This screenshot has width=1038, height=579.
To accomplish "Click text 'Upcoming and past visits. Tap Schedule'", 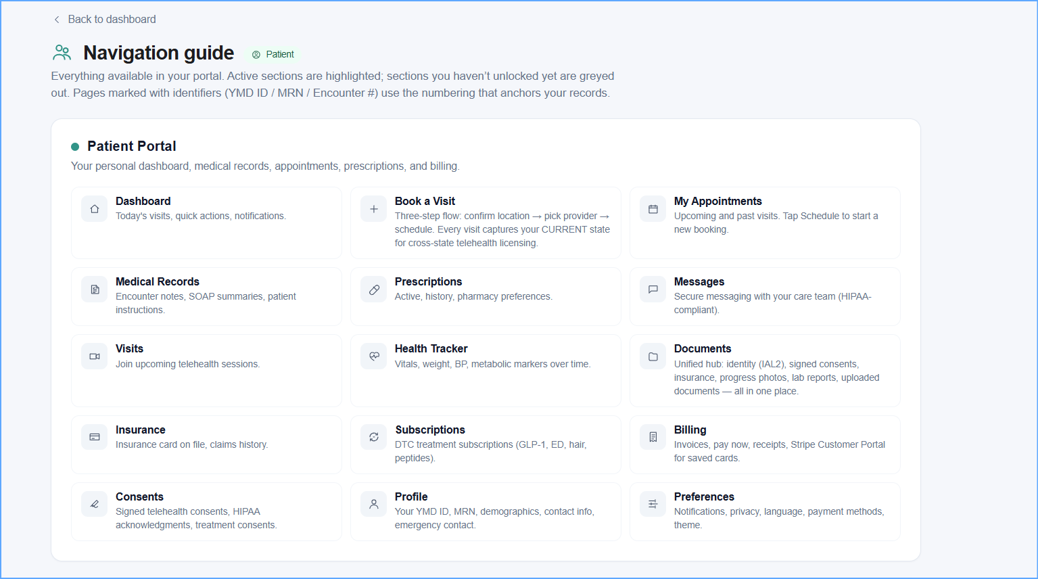I will (757, 216).
